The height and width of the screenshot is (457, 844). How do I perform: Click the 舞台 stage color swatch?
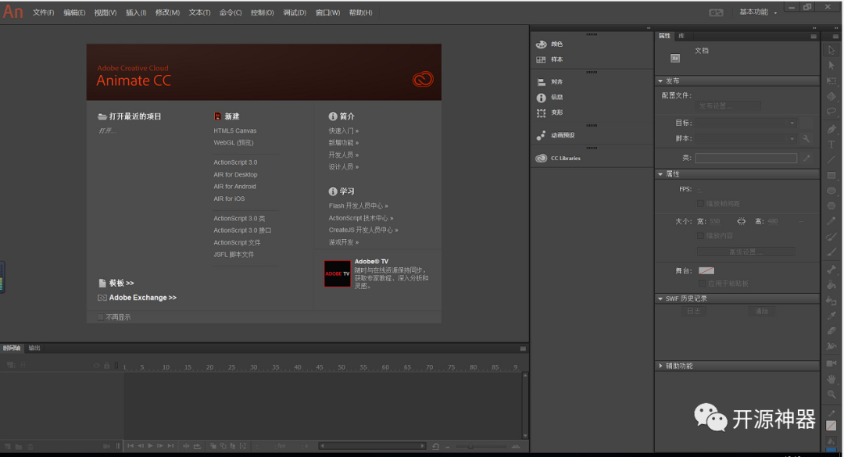[x=706, y=271]
